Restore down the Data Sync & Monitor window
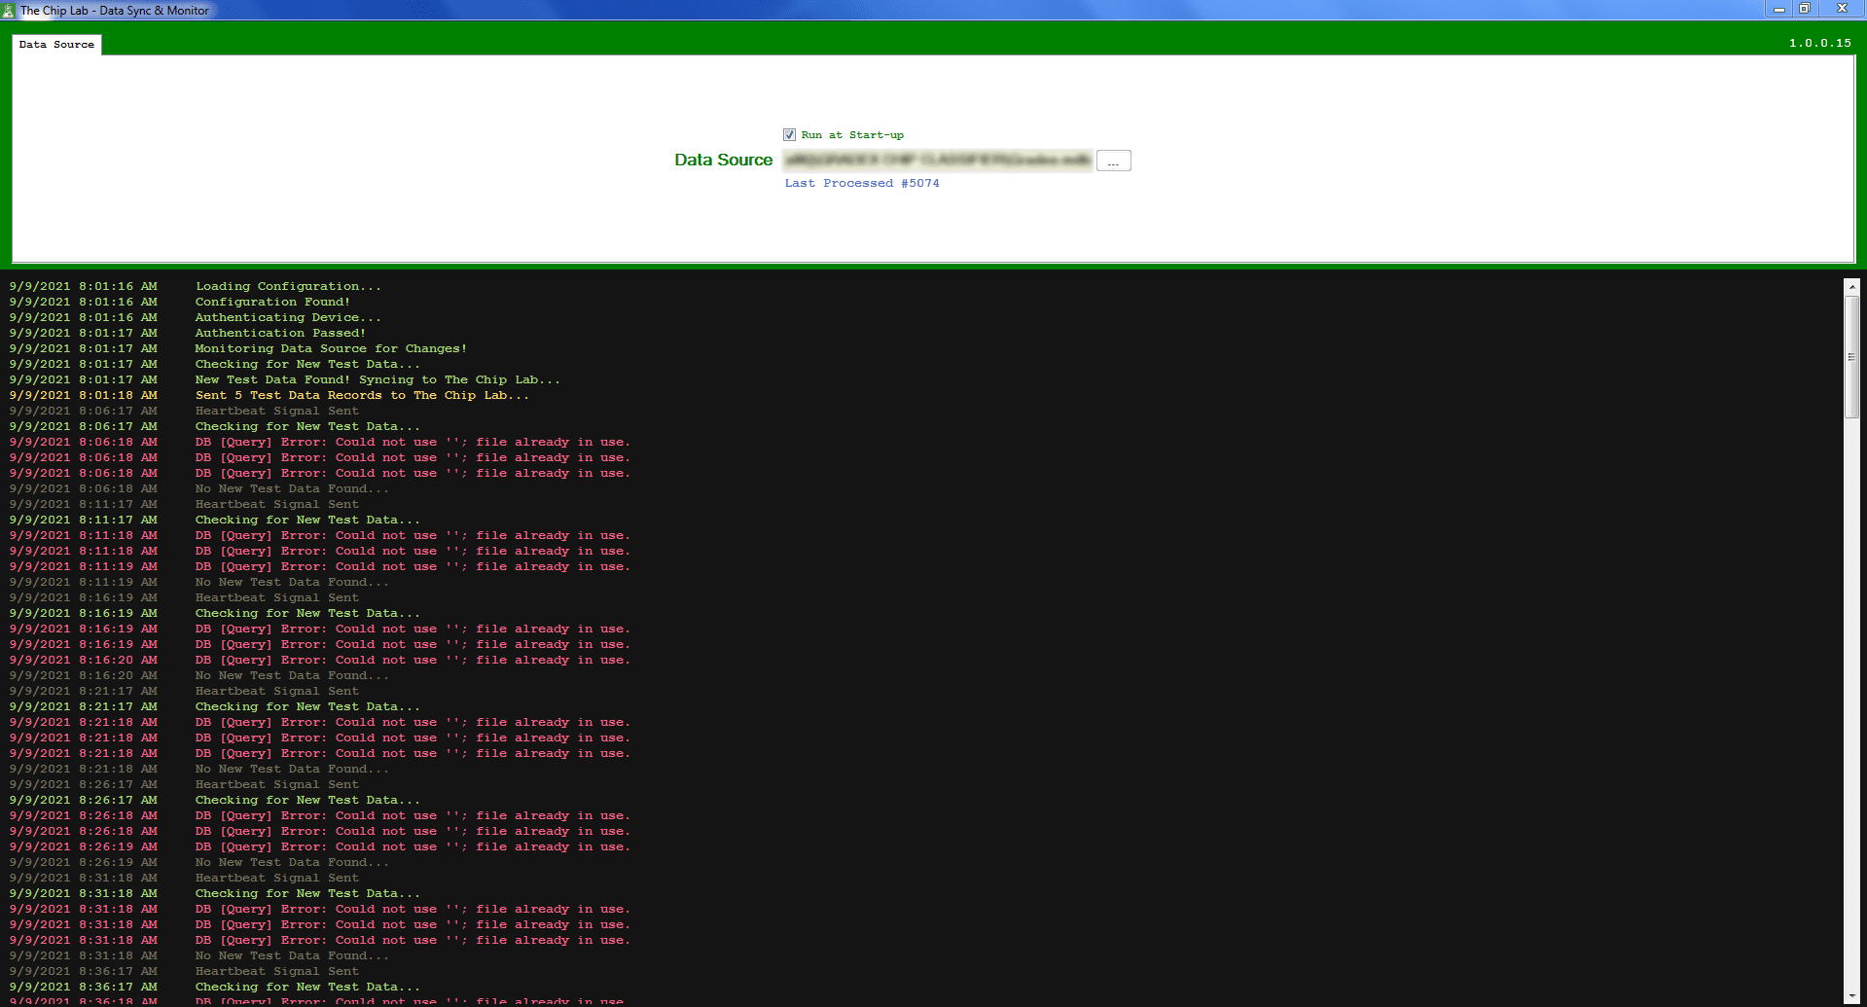 (1804, 9)
